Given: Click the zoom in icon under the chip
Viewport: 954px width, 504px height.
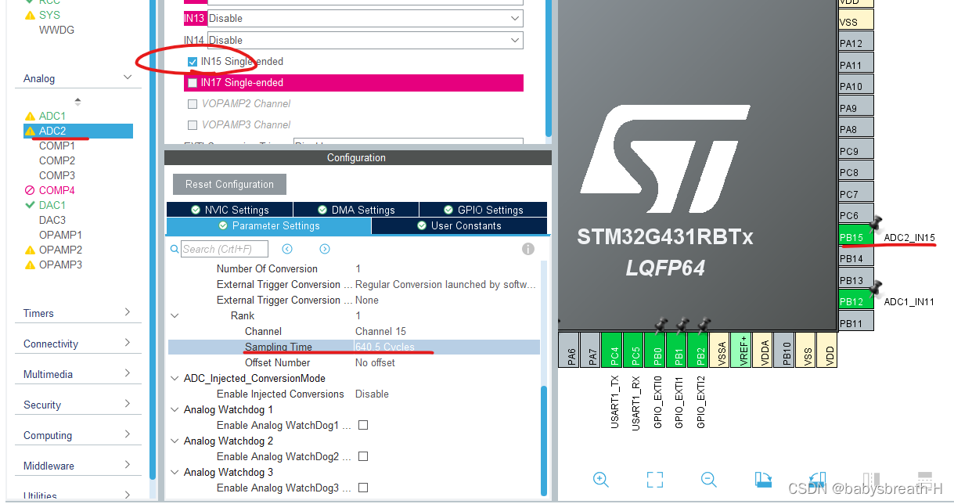Looking at the screenshot, I should coord(601,480).
